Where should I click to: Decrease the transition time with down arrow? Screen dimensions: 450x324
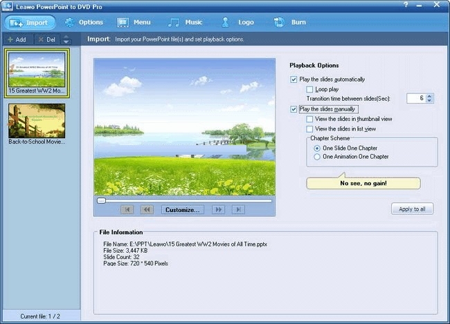[431, 102]
